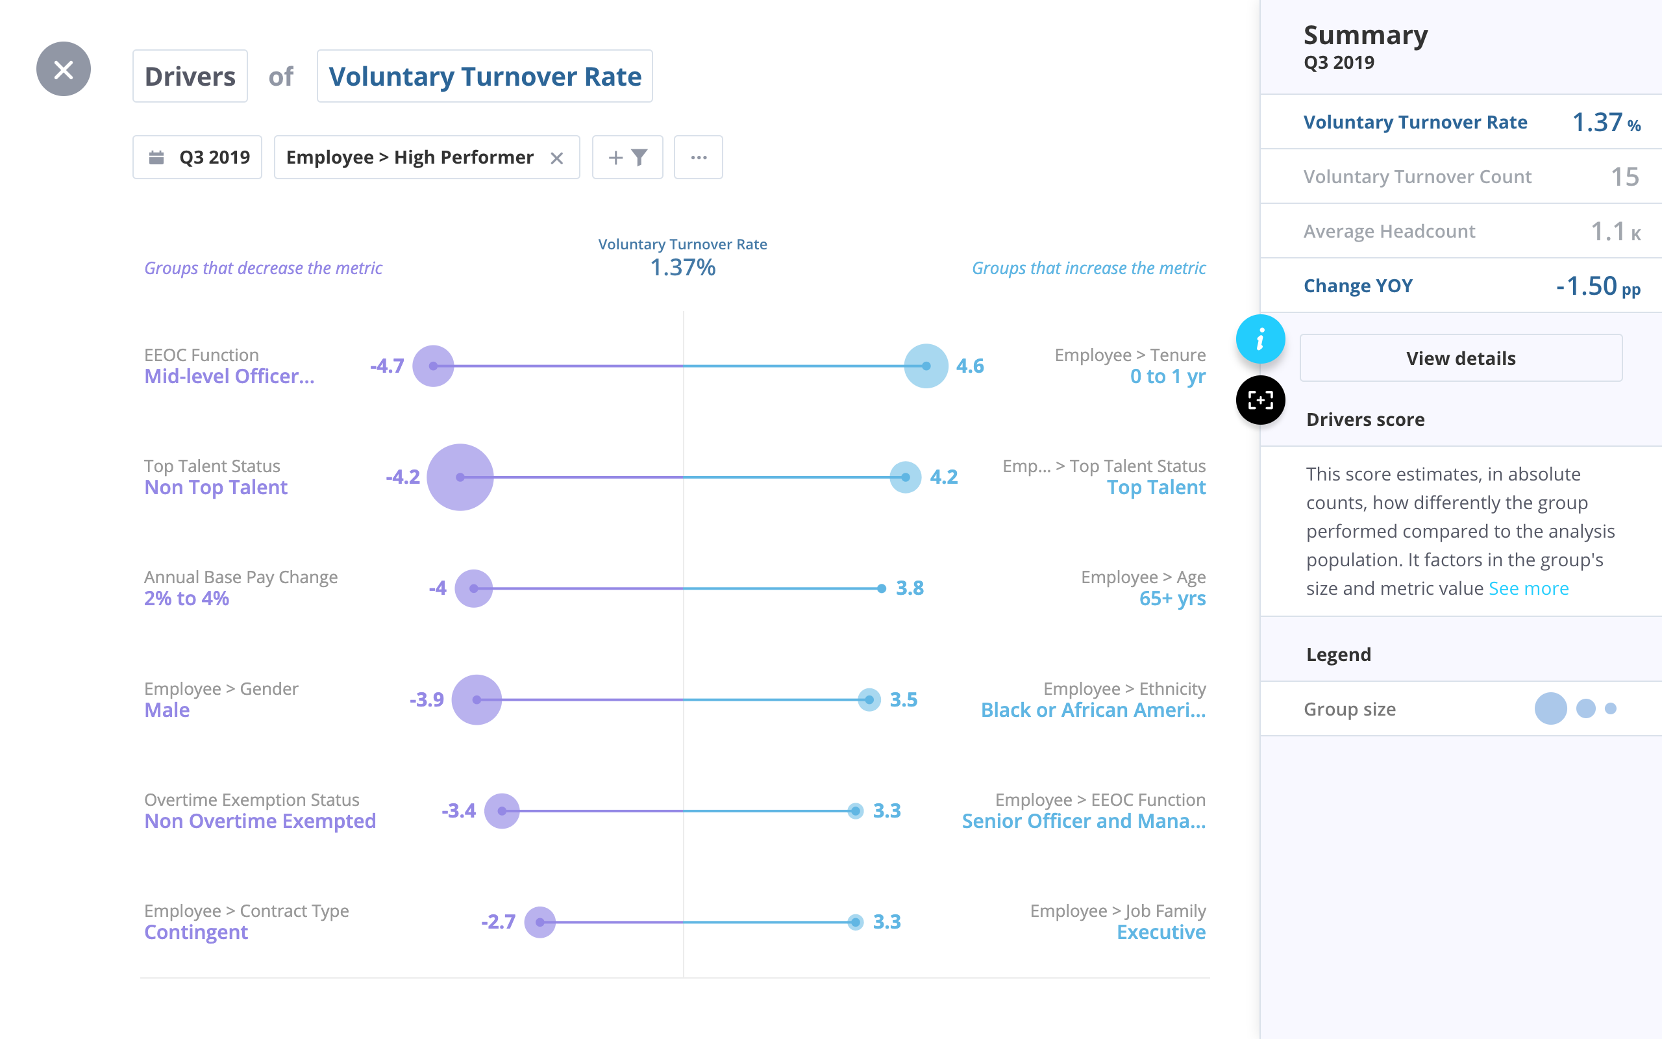This screenshot has height=1039, width=1662.
Task: Select the Contingent contract type bubble
Action: (x=540, y=922)
